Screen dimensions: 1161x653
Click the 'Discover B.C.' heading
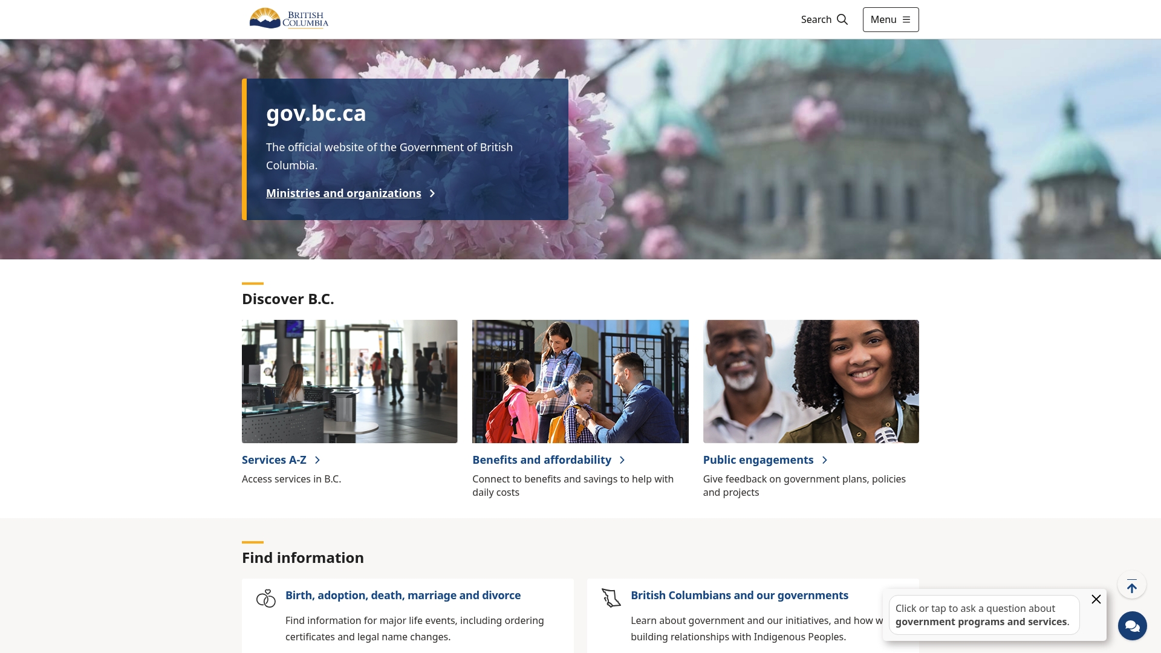[x=288, y=299]
